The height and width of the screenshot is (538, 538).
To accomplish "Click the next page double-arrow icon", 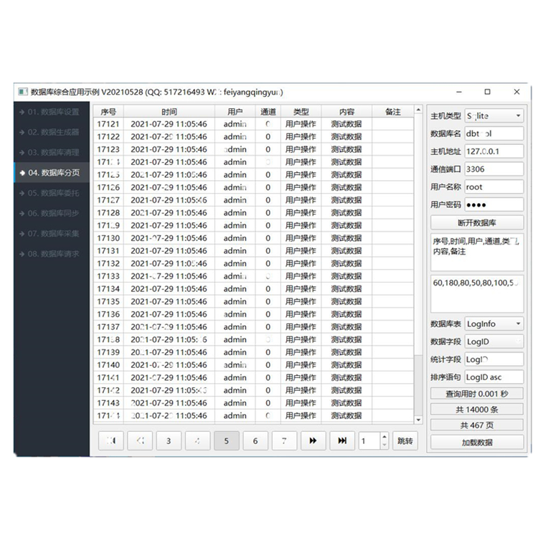I will point(313,440).
